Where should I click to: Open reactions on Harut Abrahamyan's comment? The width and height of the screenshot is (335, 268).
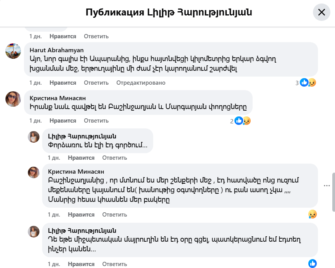point(306,82)
